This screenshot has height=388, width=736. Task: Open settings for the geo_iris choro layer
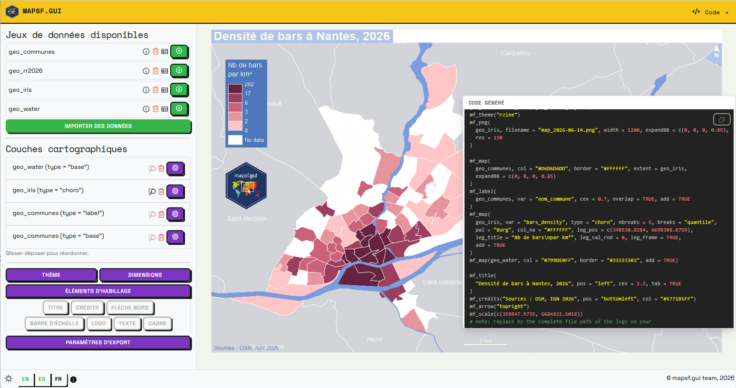point(175,191)
